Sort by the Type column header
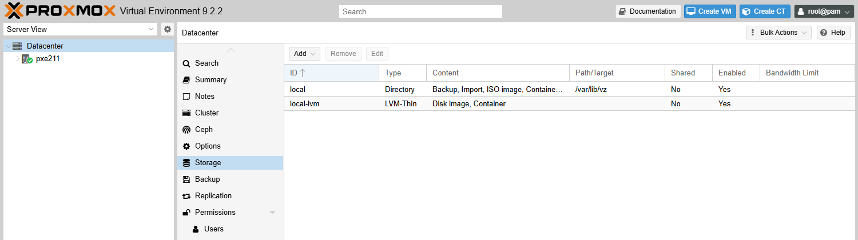This screenshot has height=240, width=858. (x=403, y=73)
